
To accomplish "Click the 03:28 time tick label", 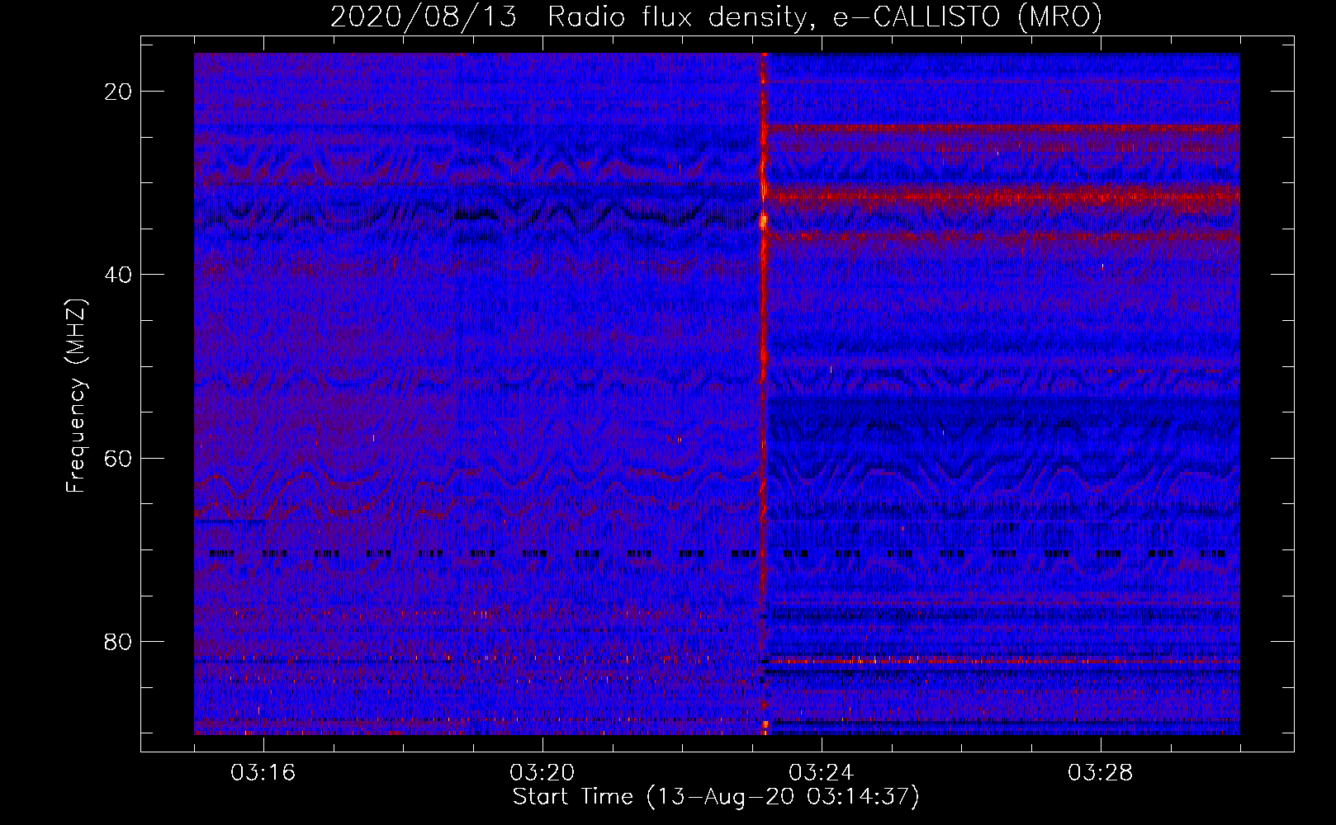I will click(x=1101, y=773).
